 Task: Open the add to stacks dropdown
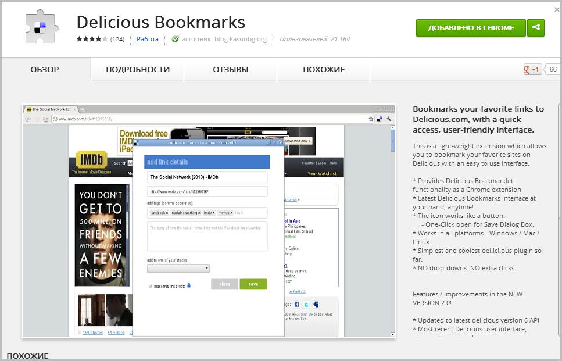(178, 268)
